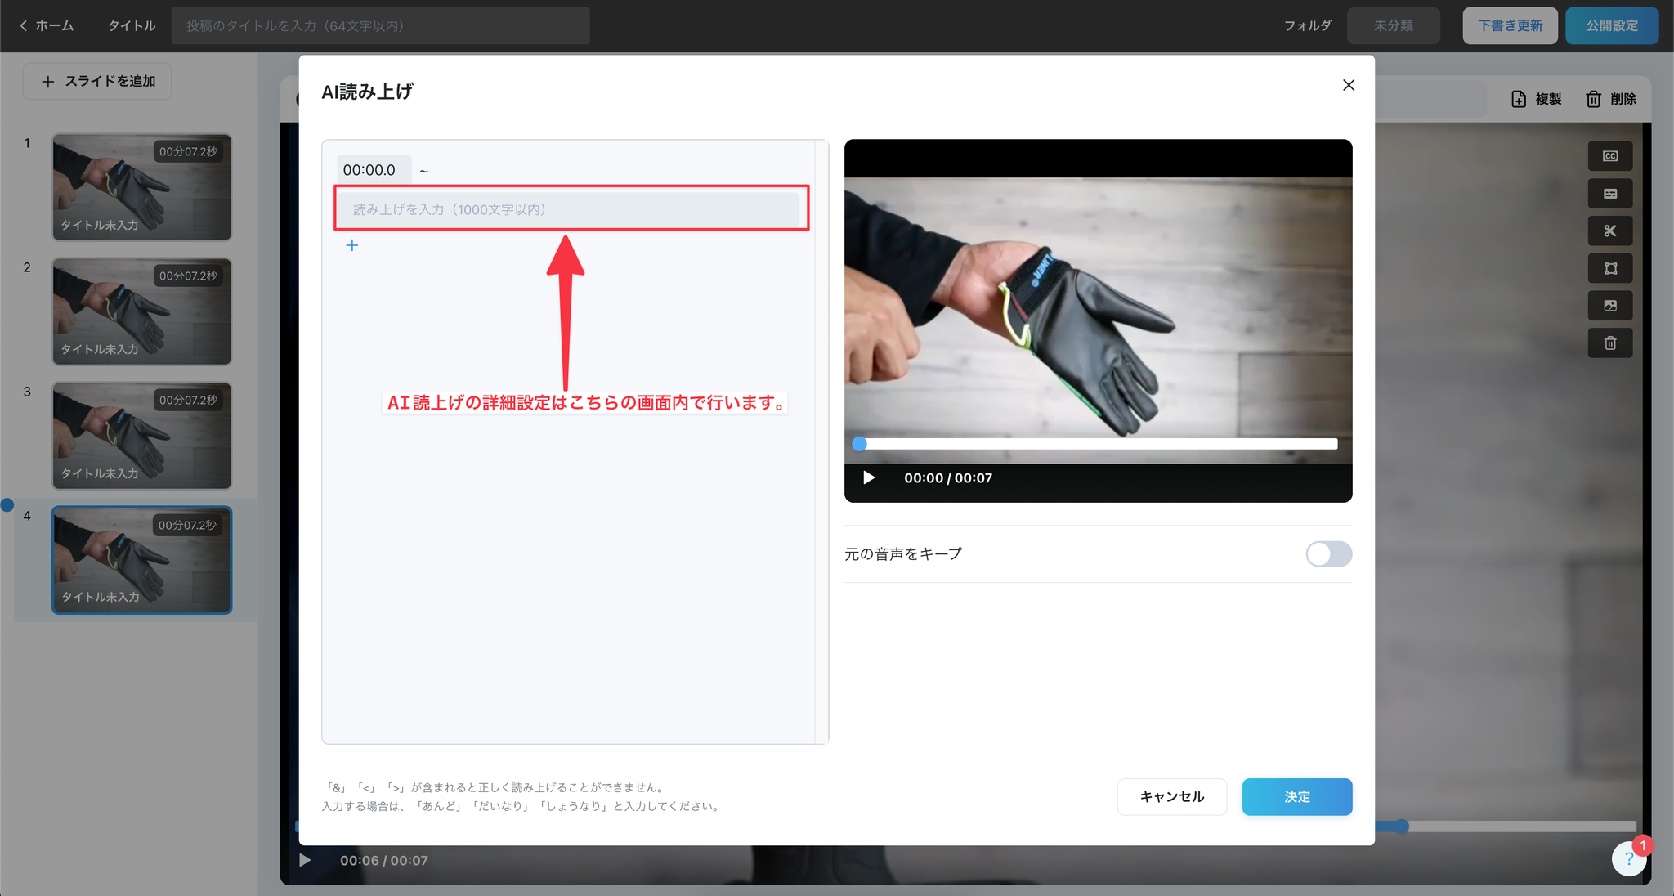Click the 下書き更新 button

1510,26
